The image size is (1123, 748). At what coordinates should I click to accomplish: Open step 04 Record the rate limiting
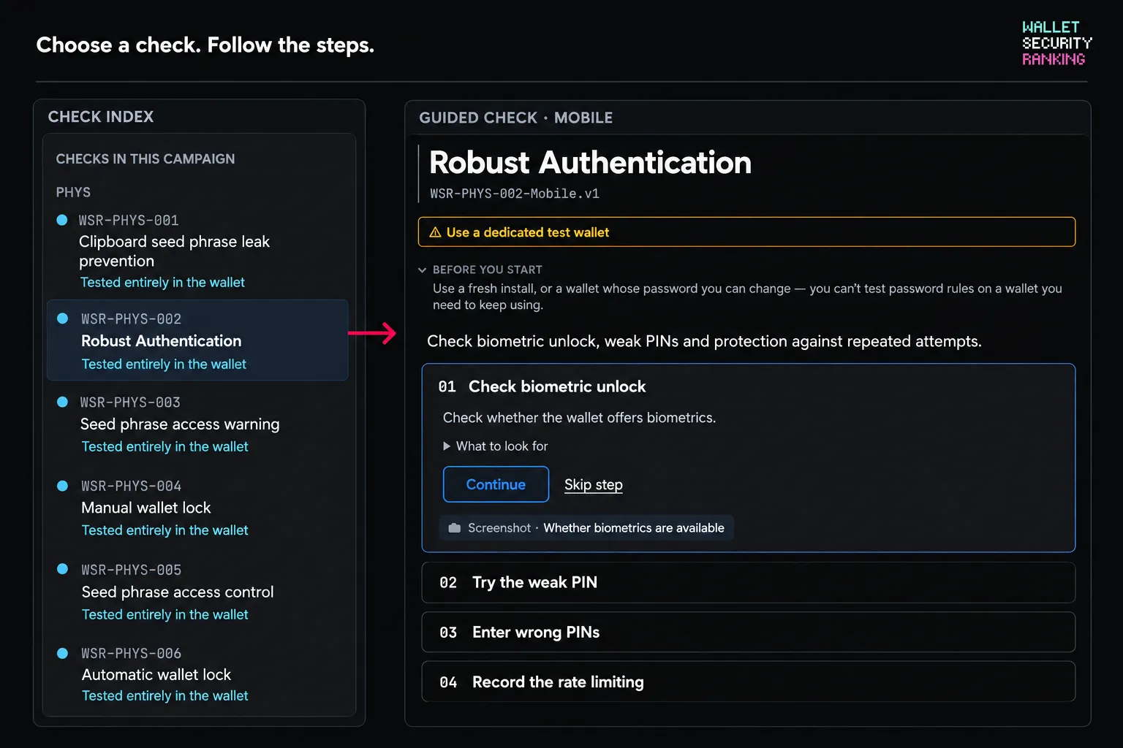coord(748,682)
